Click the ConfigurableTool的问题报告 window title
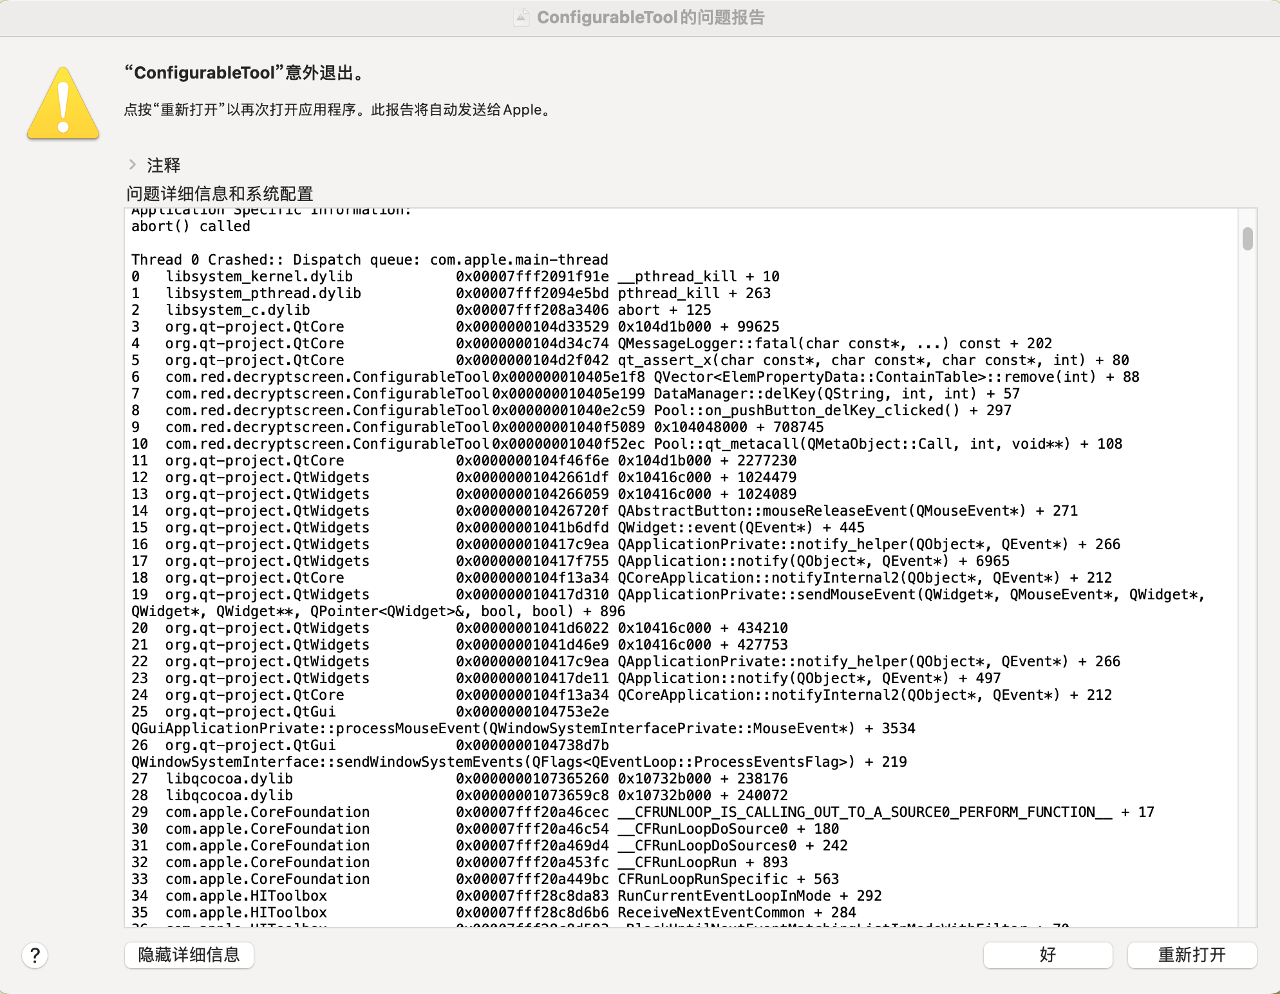Screen dimensions: 1280x994 (x=650, y=17)
